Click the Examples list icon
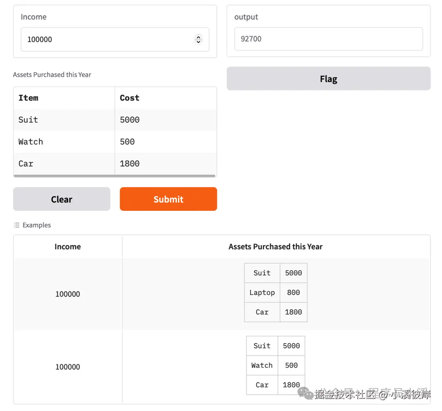The width and height of the screenshot is (442, 411). point(16,225)
